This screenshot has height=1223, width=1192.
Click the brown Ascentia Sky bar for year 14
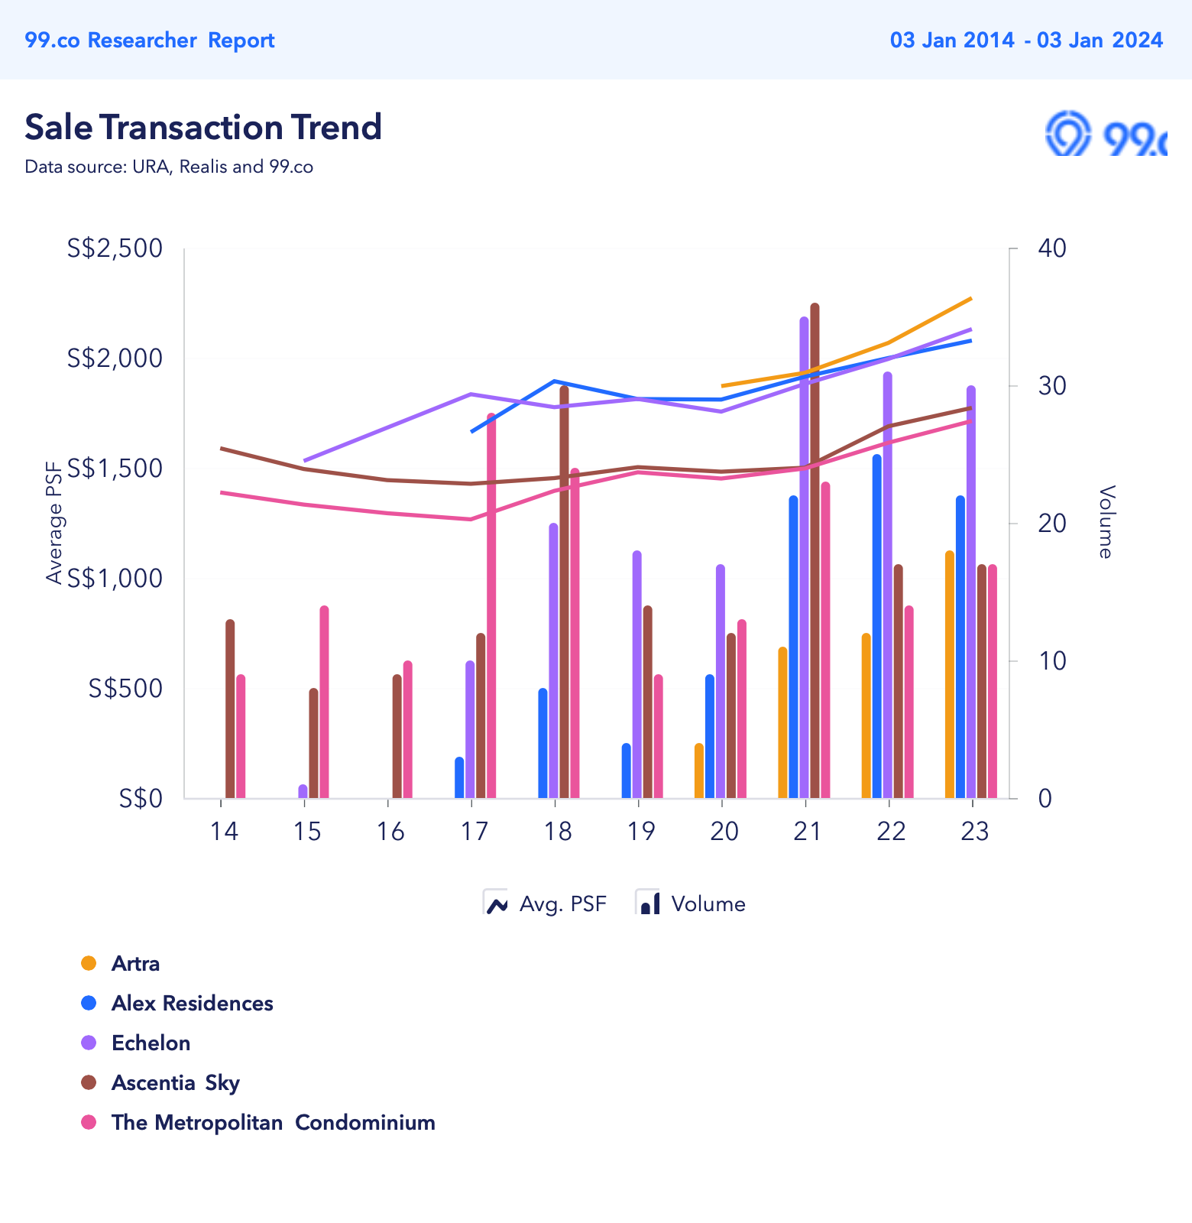[230, 709]
